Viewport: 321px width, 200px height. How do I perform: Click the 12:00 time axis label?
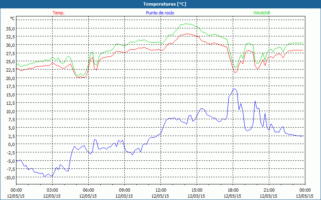[x=161, y=190]
